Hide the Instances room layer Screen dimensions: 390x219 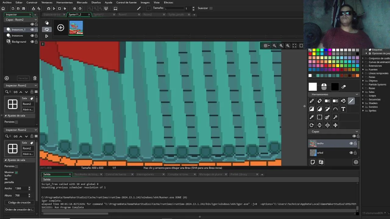(x=32, y=36)
